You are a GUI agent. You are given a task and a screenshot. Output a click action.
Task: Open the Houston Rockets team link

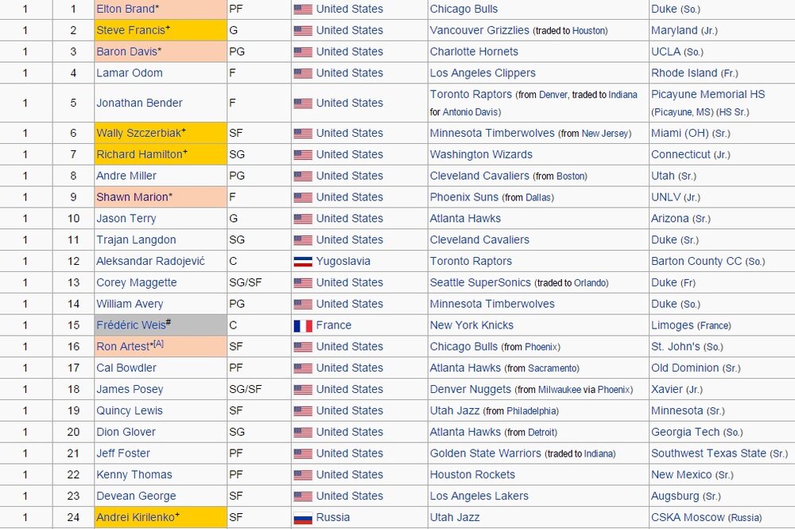pos(472,474)
